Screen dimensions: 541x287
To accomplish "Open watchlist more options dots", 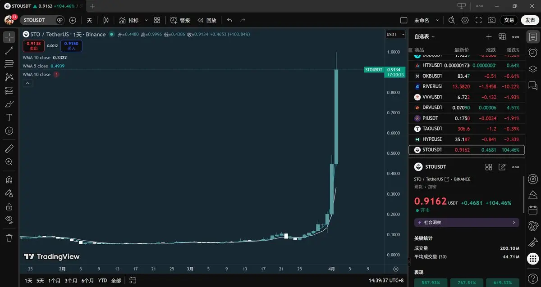I will [515, 36].
